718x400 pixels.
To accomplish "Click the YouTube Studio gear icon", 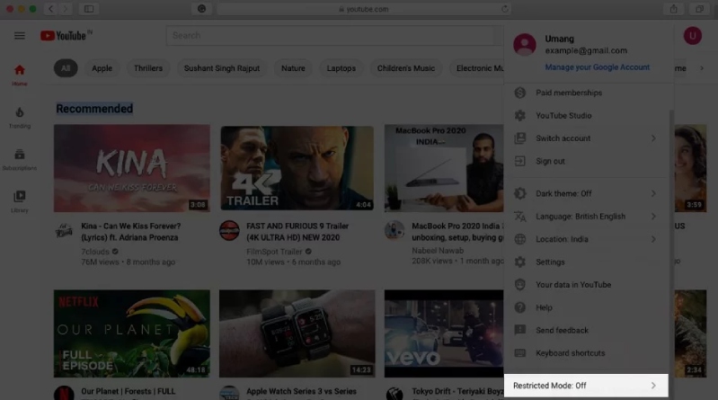I will (x=519, y=115).
